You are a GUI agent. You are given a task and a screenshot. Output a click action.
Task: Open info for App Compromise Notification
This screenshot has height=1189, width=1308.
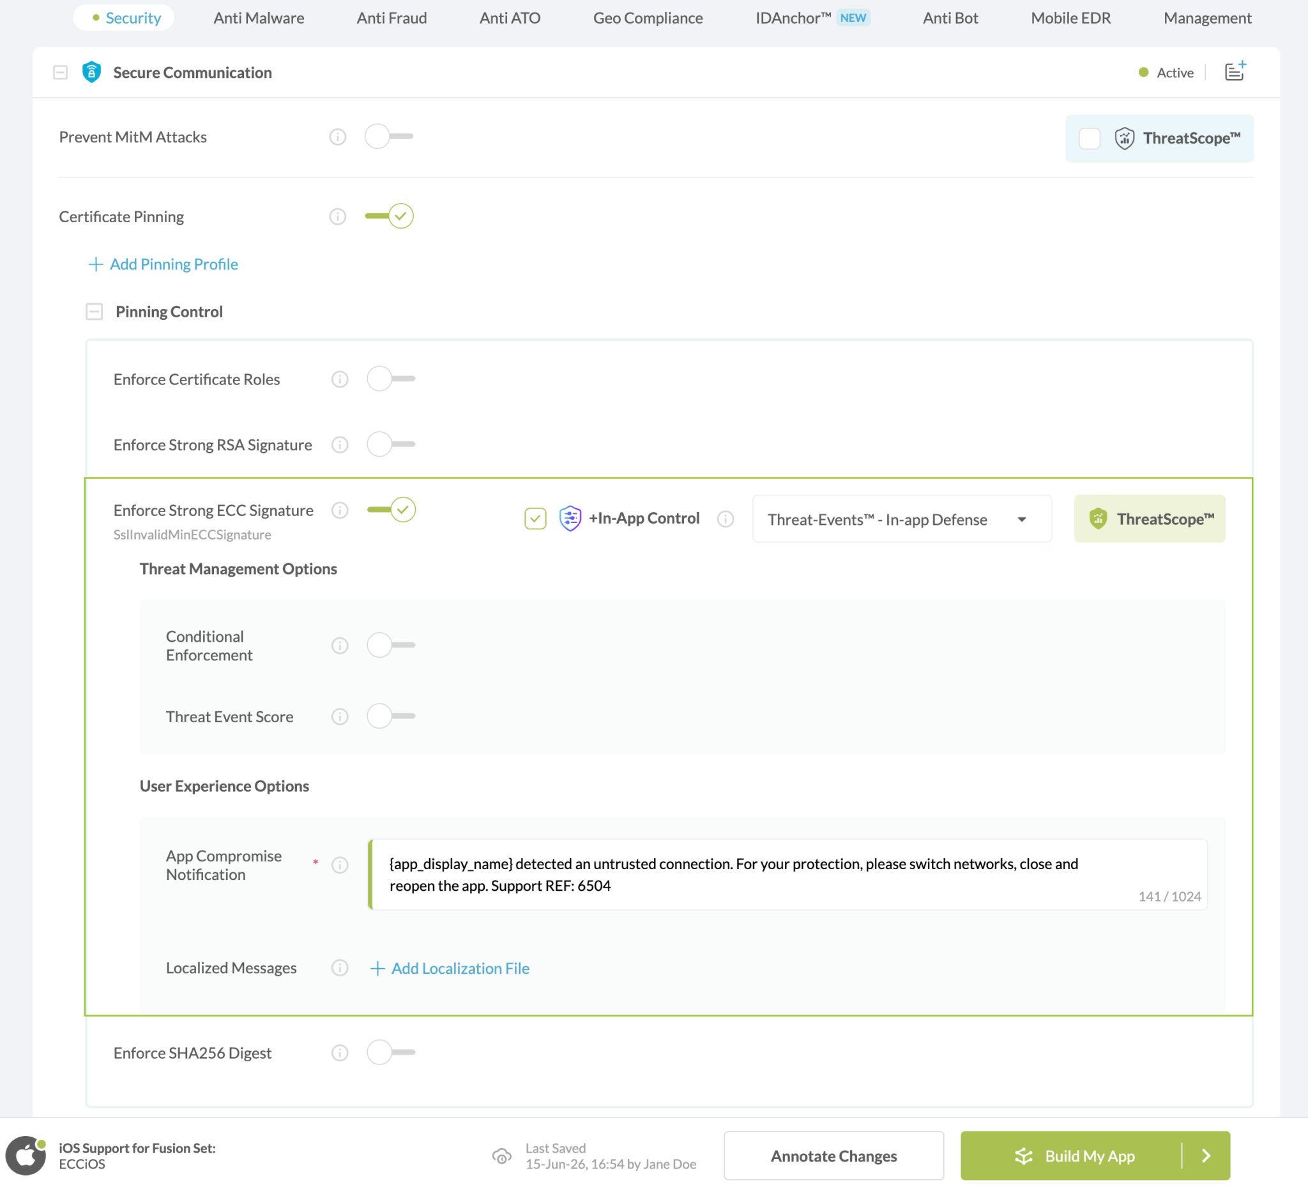[340, 865]
